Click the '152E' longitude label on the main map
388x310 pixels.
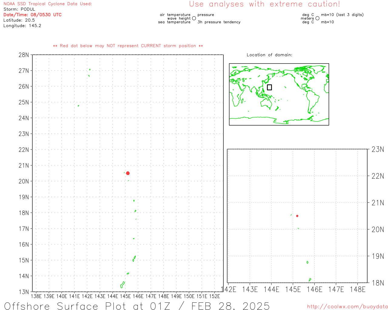[215, 296]
